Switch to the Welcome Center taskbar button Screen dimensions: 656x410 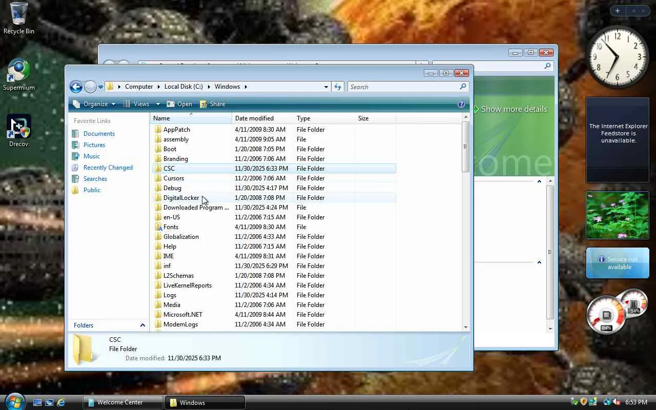[x=123, y=402]
